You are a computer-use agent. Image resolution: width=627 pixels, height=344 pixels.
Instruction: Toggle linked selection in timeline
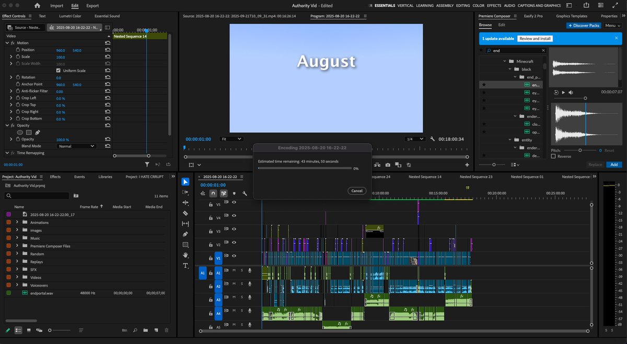click(x=224, y=193)
